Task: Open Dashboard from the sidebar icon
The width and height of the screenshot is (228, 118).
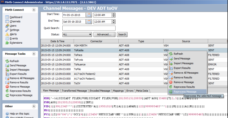Action: click(x=7, y=17)
